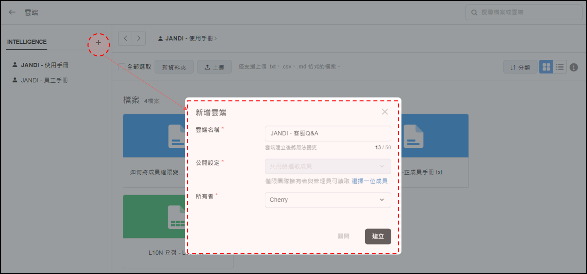The height and width of the screenshot is (274, 587).
Task: Open JANDI - 使用手冊 in the sidebar
Action: 40,65
